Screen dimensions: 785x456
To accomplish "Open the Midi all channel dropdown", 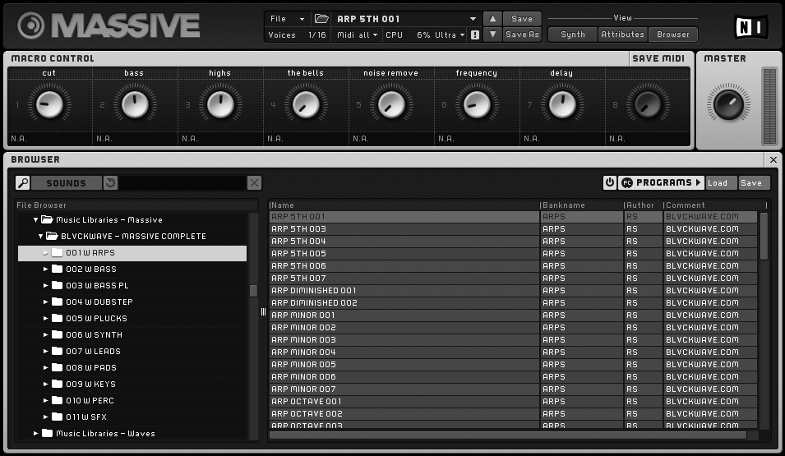I will pyautogui.click(x=363, y=35).
